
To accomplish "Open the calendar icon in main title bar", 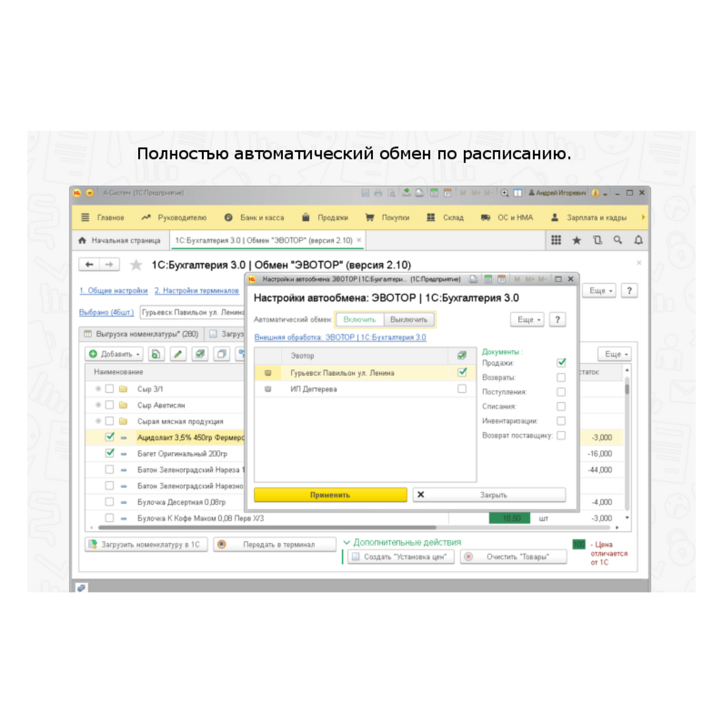I will pos(447,193).
